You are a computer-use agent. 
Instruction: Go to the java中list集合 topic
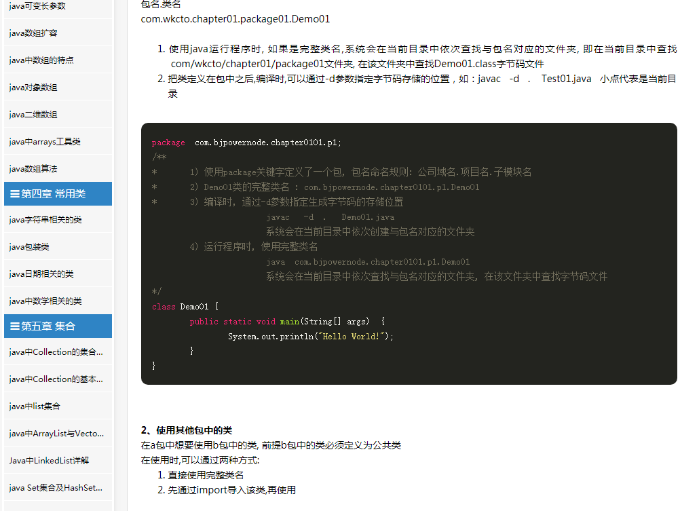coord(35,406)
